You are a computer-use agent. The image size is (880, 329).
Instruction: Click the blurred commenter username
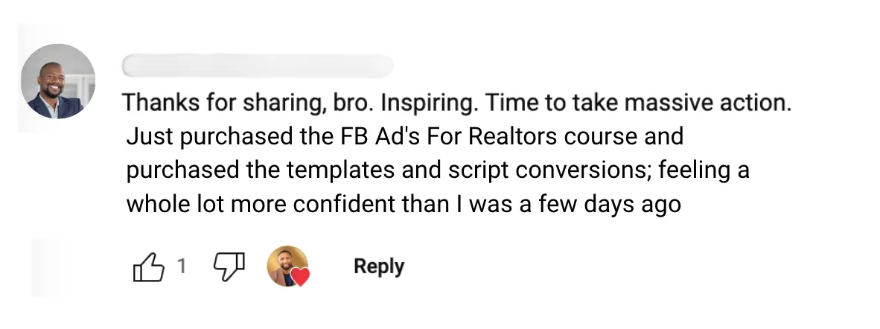258,66
